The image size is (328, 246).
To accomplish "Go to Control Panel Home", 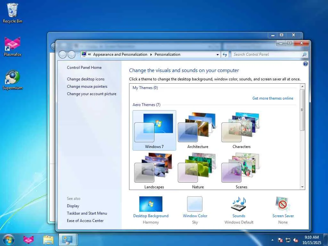I will click(x=84, y=68).
